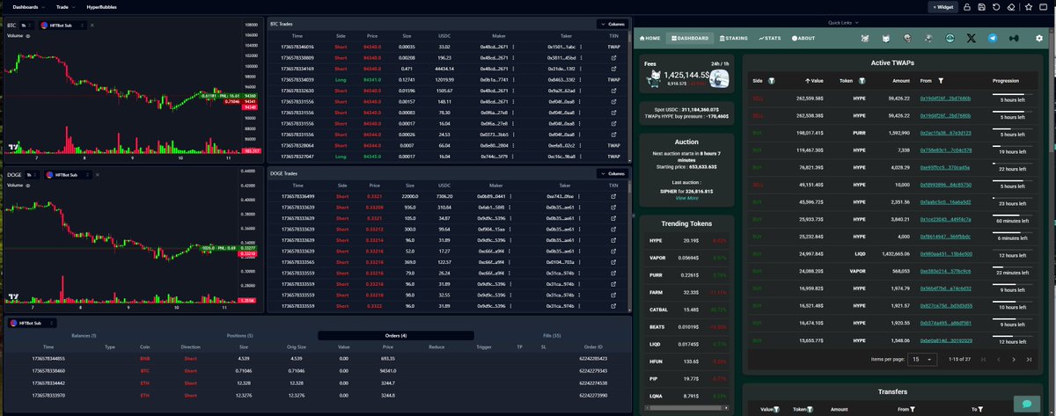The width and height of the screenshot is (1056, 416).
Task: Open BTC chart 1h timeframe selector
Action: coord(29,26)
